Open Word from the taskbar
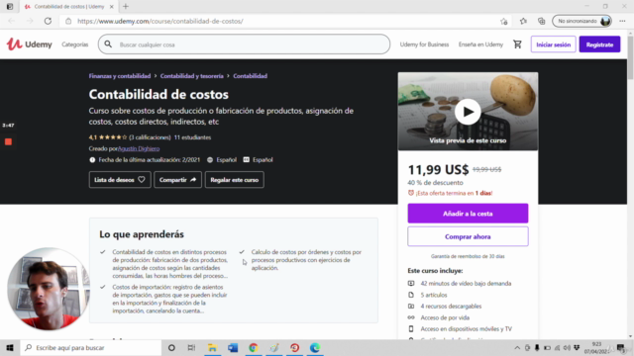Screen dimensions: 634x356 (233, 347)
